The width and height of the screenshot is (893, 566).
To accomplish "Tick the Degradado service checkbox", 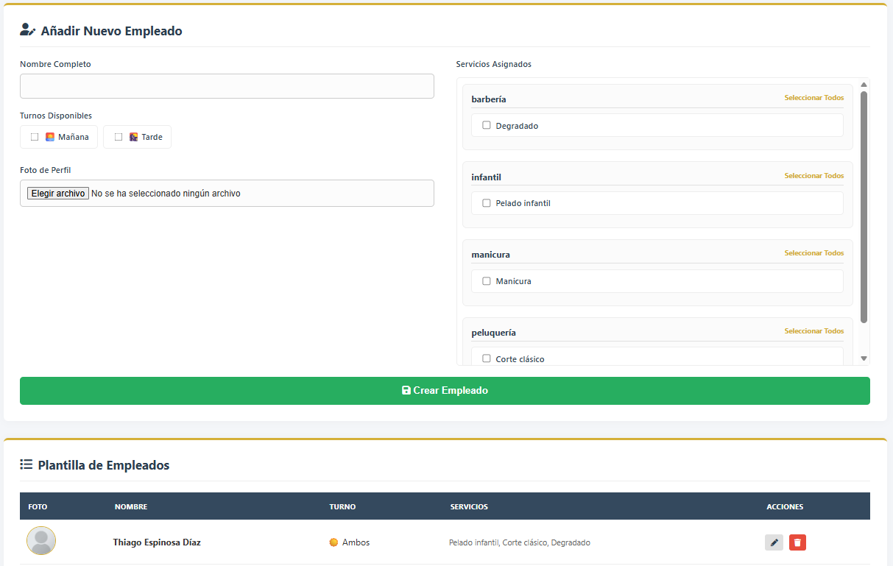I will coord(486,125).
